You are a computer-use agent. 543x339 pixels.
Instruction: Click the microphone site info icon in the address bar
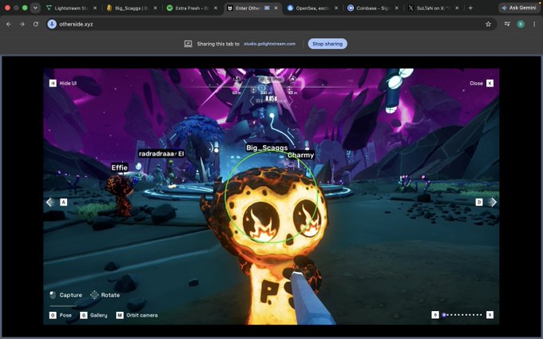52,24
